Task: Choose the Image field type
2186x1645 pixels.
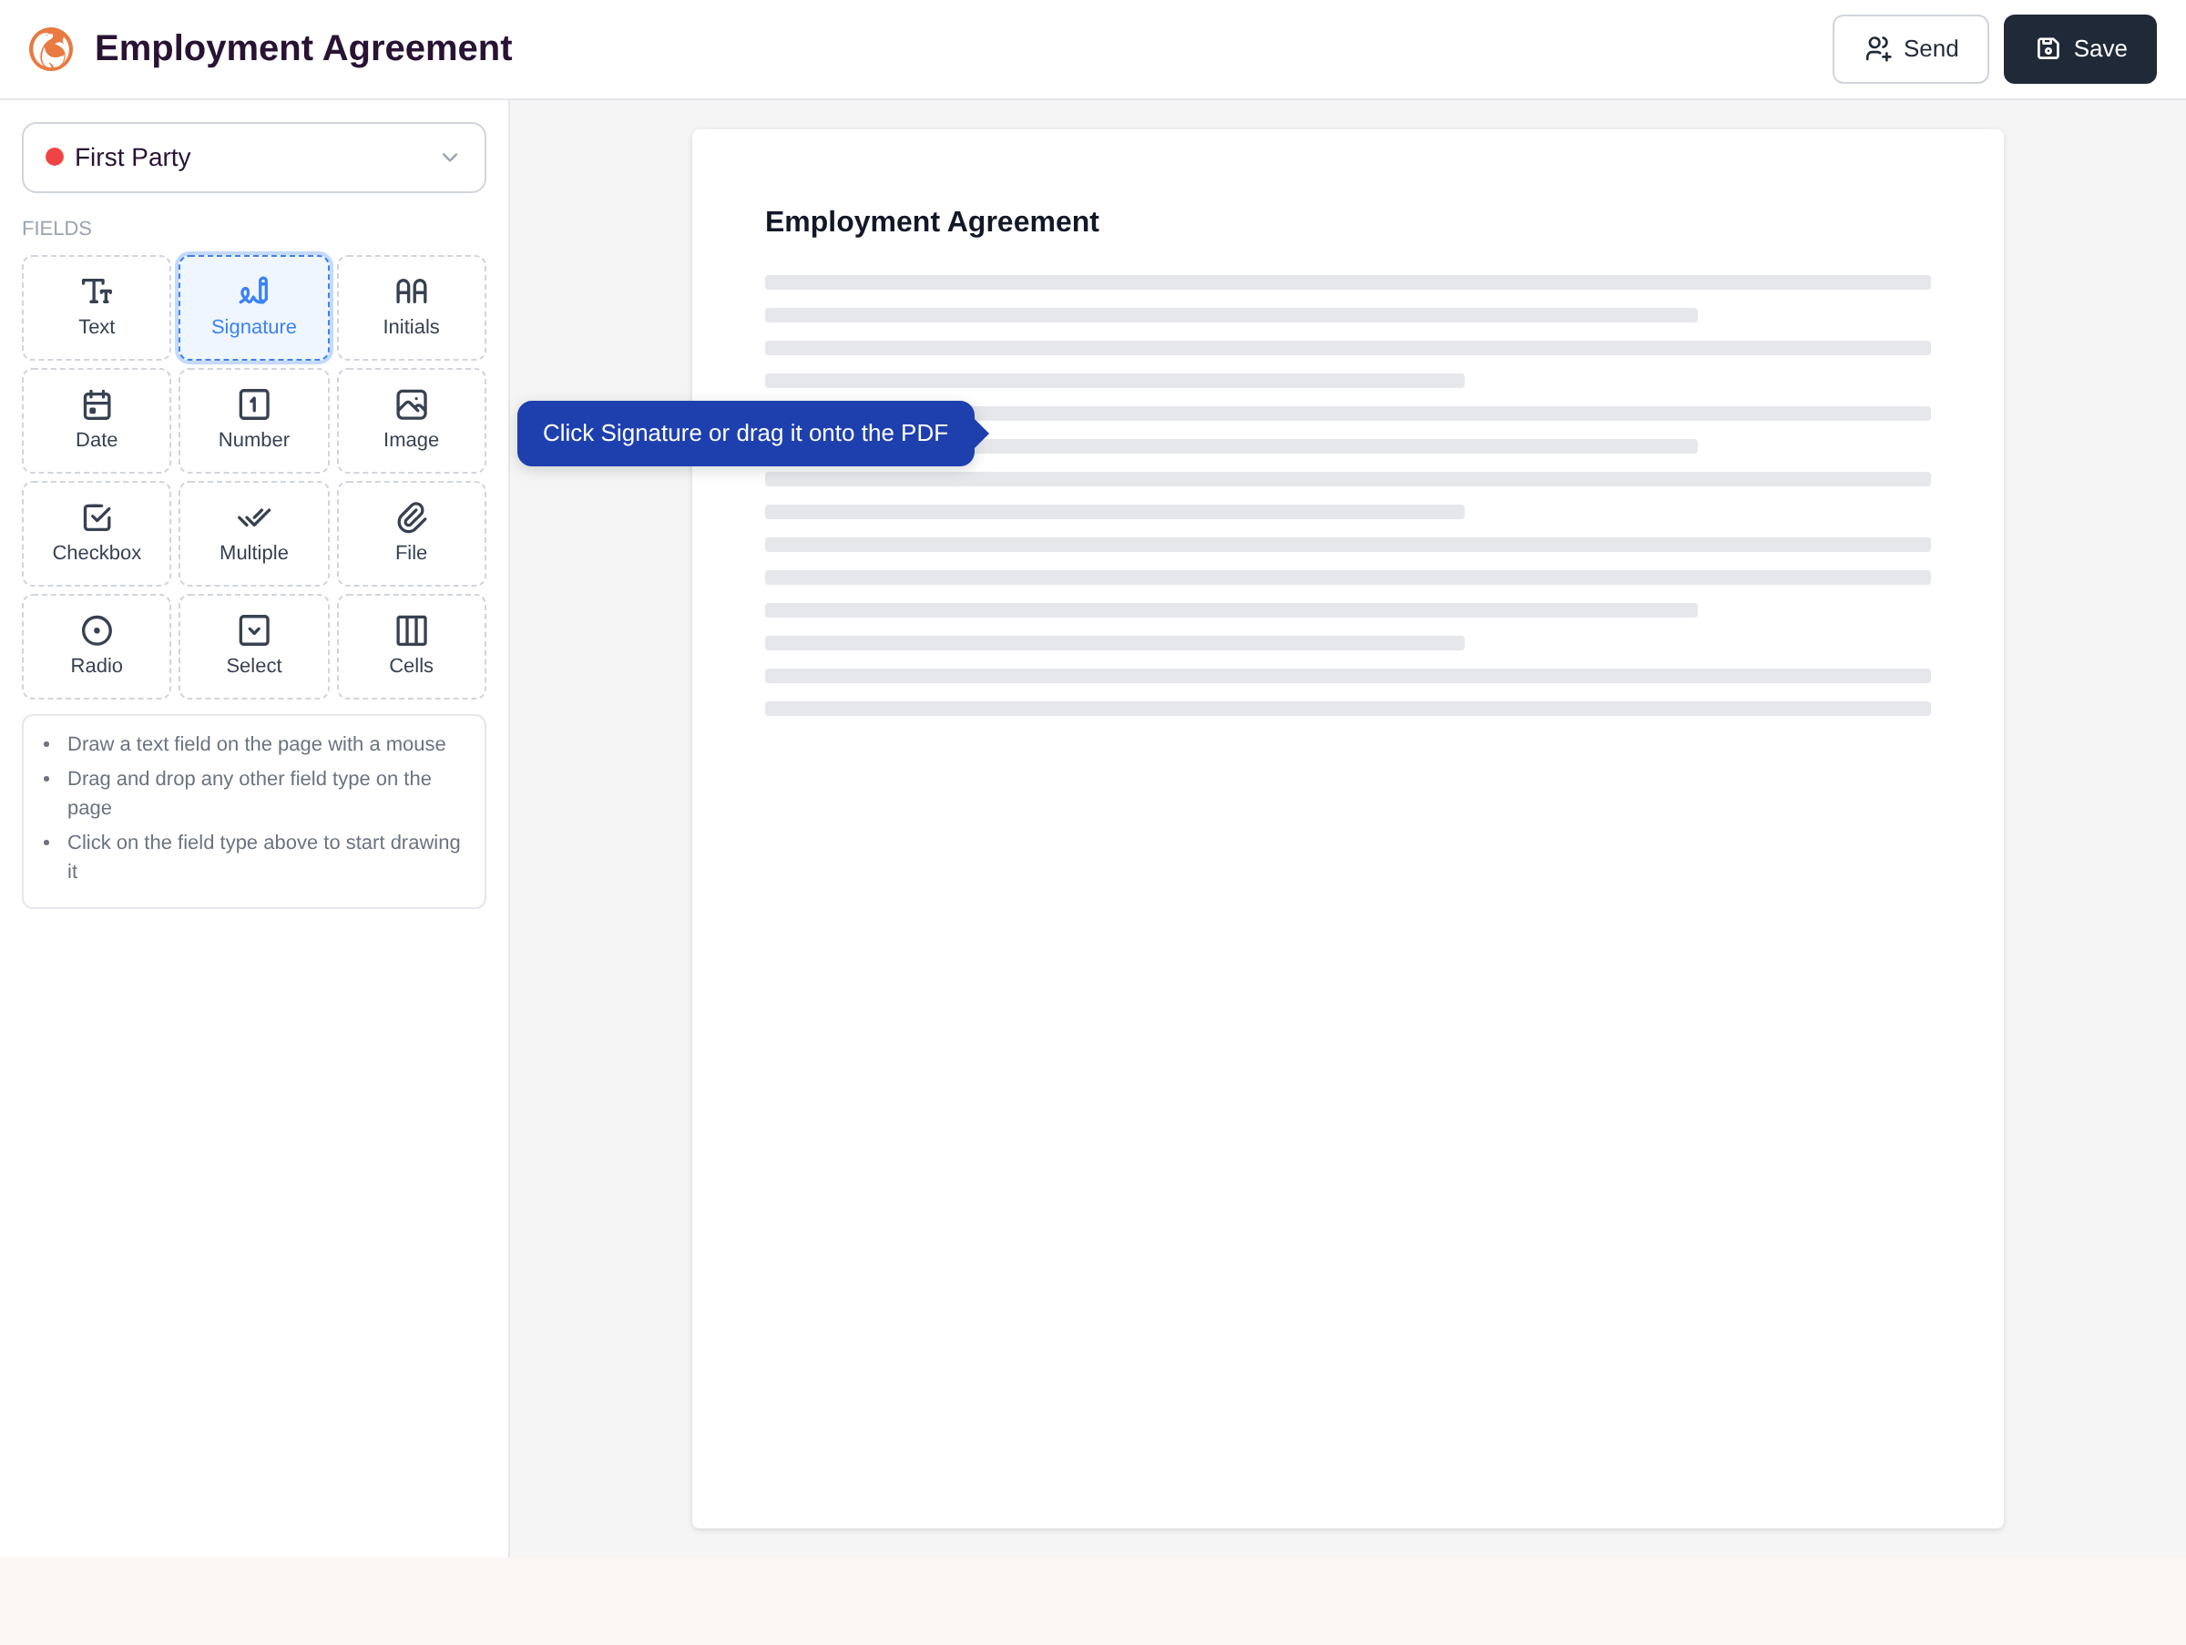Action: 411,421
